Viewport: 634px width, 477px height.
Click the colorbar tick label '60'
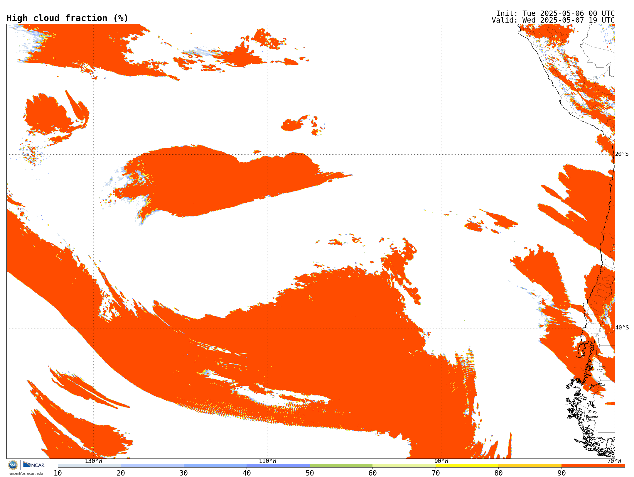pos(372,473)
